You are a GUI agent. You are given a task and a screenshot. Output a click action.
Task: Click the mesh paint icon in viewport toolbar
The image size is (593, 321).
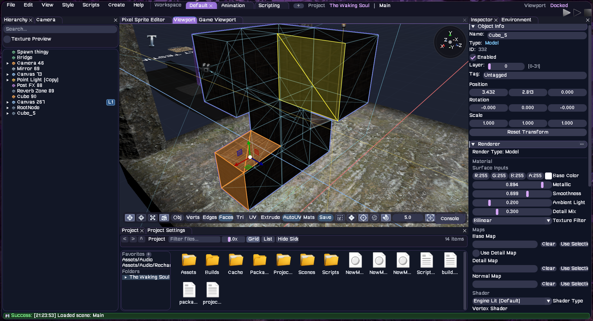(x=164, y=218)
